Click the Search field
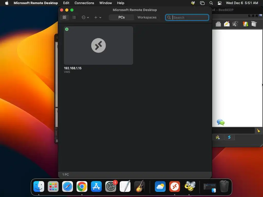 tap(187, 17)
